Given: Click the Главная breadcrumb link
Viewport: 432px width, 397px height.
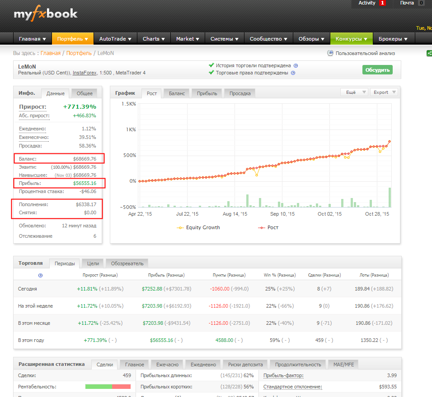Looking at the screenshot, I should tap(51, 53).
